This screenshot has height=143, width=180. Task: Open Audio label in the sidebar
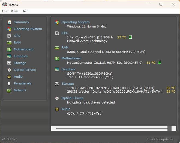[18, 77]
